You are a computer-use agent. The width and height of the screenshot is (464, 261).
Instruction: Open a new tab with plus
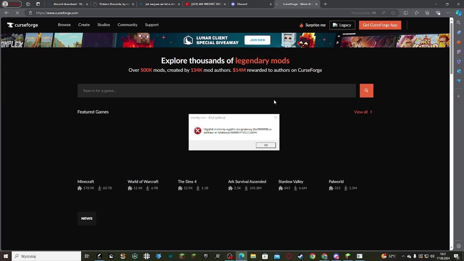(326, 4)
